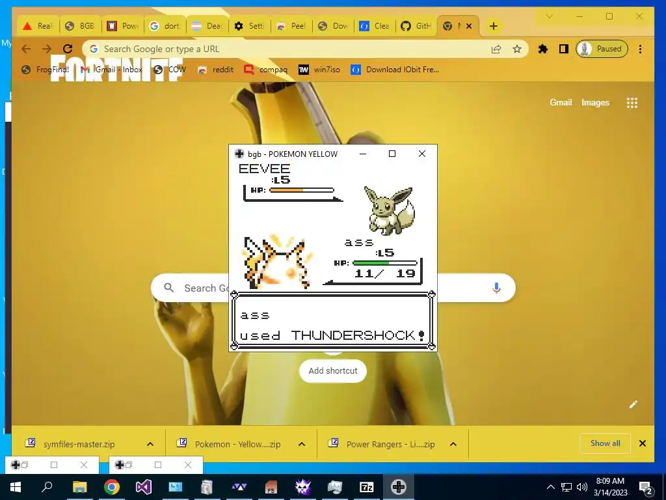
Task: Go back in Chrome
Action: (x=26, y=49)
